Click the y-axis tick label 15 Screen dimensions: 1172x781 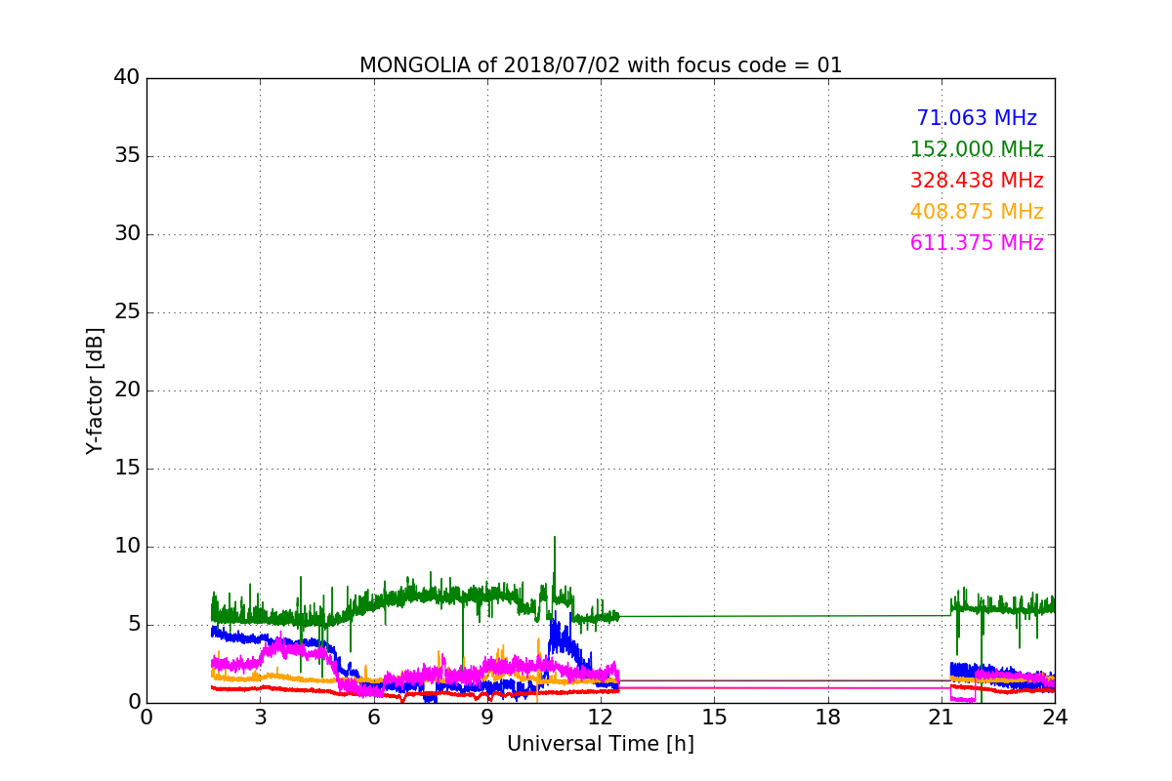(x=127, y=469)
